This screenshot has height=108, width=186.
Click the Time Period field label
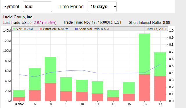(x=71, y=6)
